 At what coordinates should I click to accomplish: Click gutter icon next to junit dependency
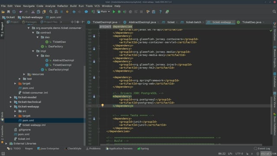[94, 119]
